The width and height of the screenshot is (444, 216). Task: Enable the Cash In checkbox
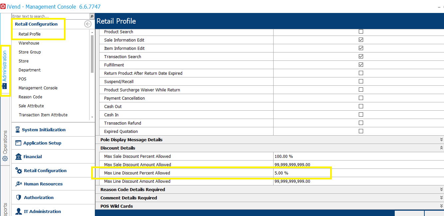click(x=361, y=115)
